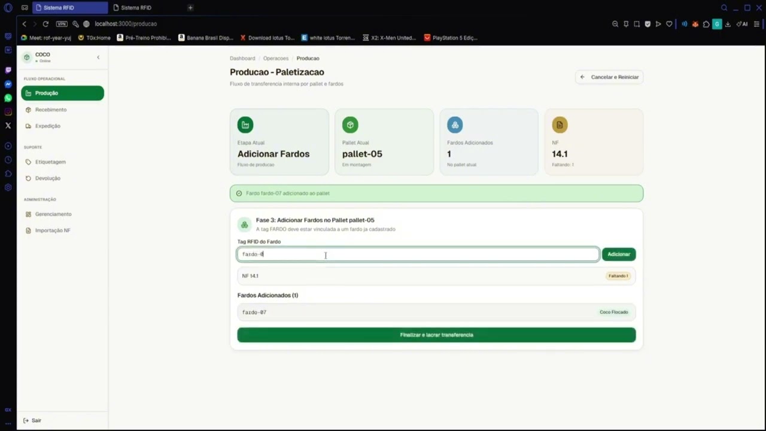This screenshot has width=766, height=431.
Task: Open Etiquetagem in the sidebar
Action: click(x=62, y=162)
